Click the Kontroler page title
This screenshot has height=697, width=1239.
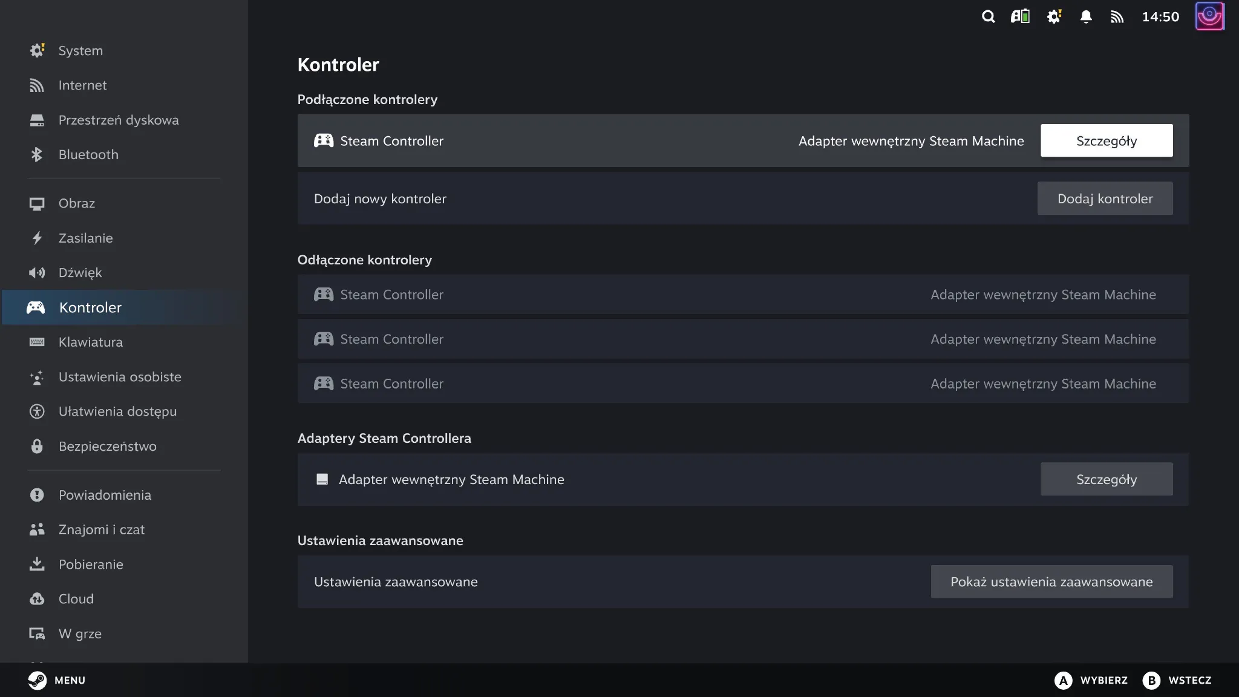338,65
